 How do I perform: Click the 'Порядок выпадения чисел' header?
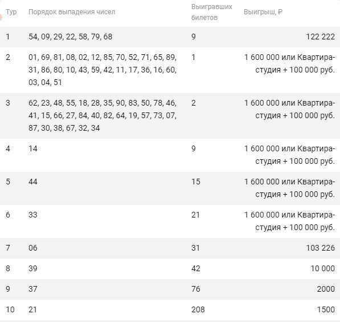(72, 12)
